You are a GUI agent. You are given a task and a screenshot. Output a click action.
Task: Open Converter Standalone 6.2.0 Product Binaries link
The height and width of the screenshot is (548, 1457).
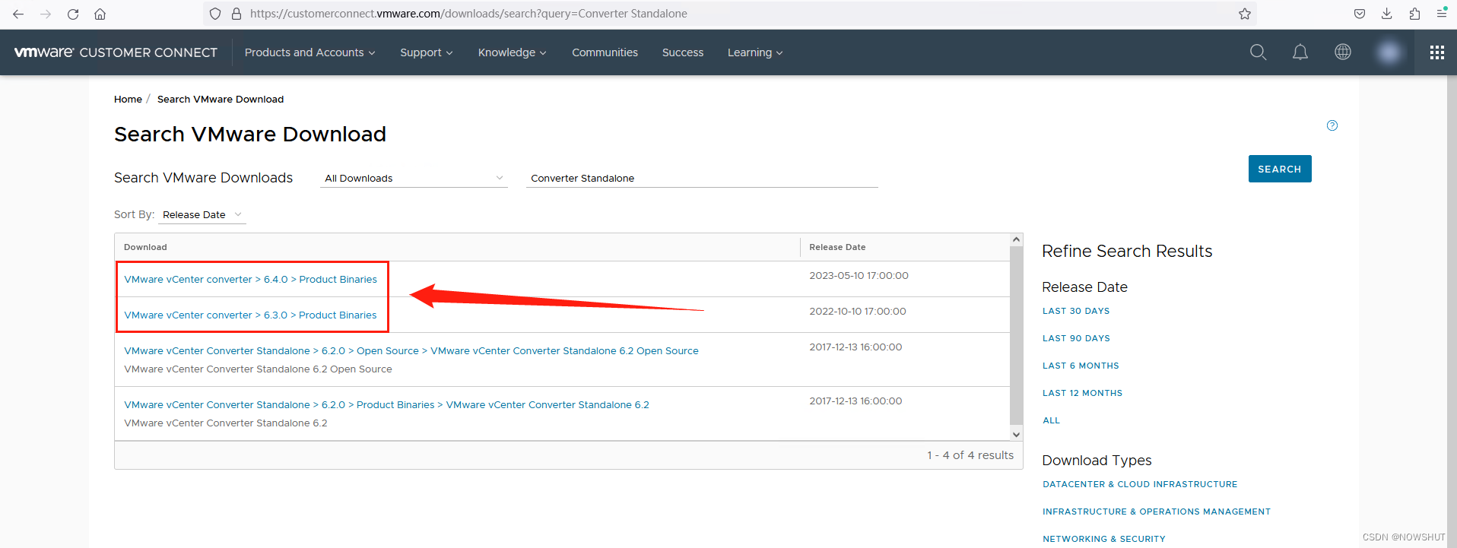click(386, 405)
